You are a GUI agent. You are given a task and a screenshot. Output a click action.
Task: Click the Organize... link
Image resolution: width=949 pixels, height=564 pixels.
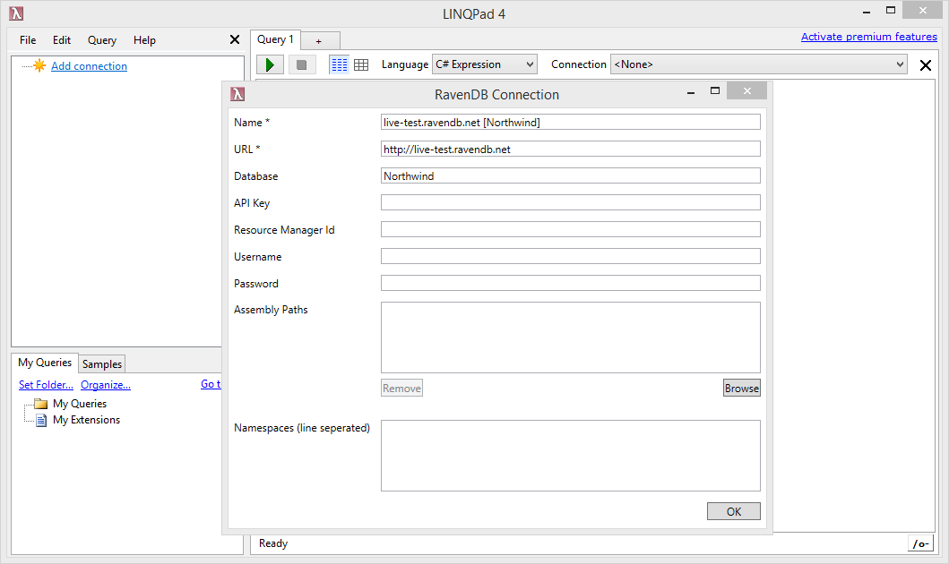pyautogui.click(x=106, y=384)
